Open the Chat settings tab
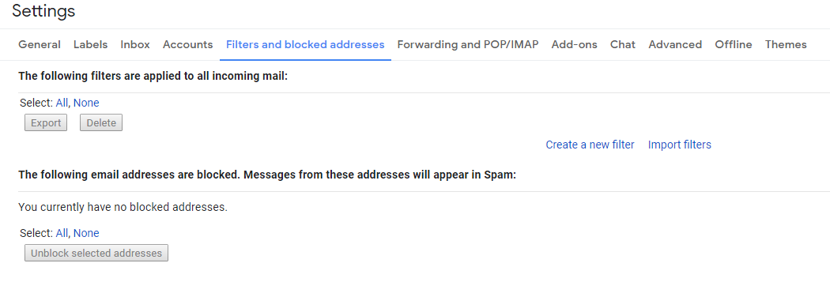Image resolution: width=830 pixels, height=297 pixels. coord(623,45)
